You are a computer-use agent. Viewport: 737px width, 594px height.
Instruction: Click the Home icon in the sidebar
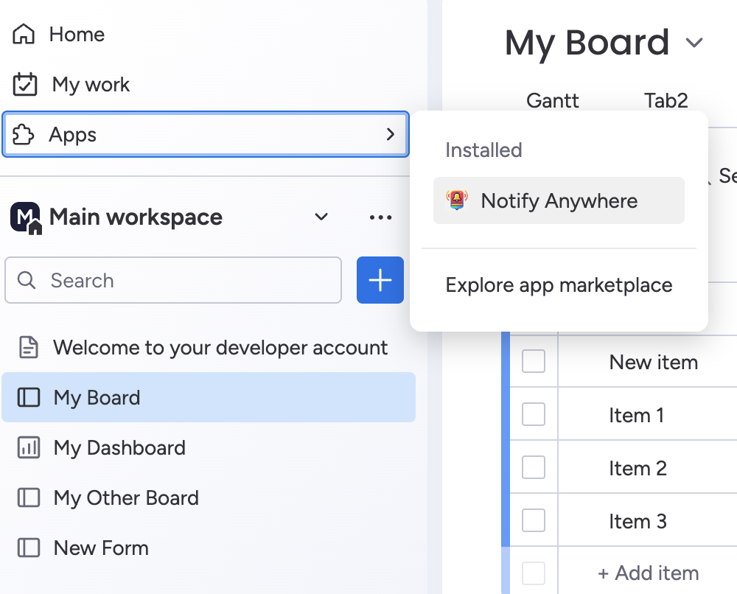(24, 34)
